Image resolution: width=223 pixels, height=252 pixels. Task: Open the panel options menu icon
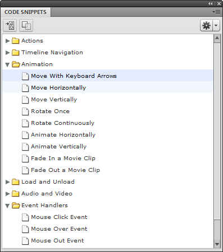click(216, 12)
